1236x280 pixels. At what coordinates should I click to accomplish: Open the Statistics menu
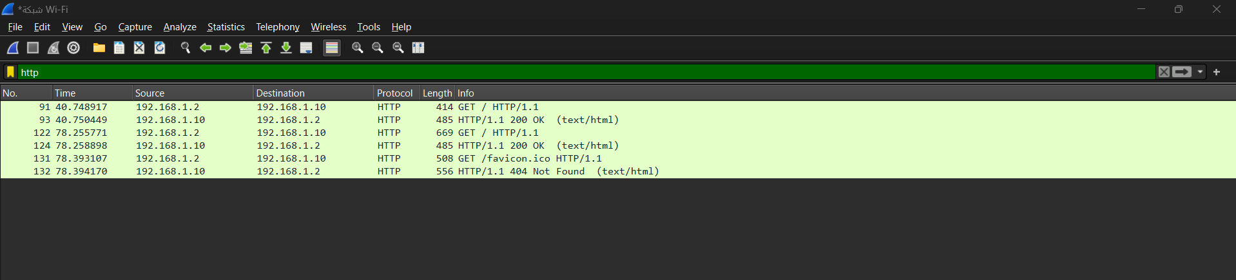coord(226,27)
